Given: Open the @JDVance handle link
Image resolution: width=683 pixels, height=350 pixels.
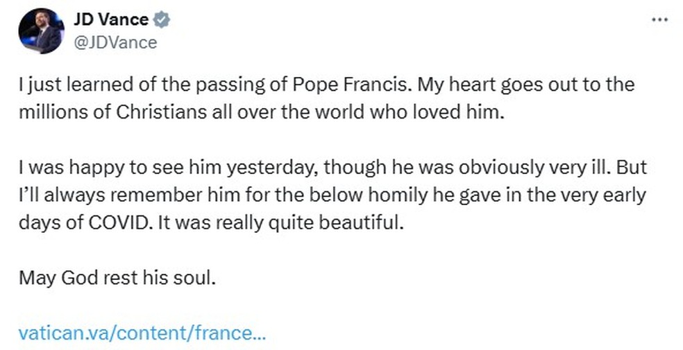Looking at the screenshot, I should (x=115, y=42).
